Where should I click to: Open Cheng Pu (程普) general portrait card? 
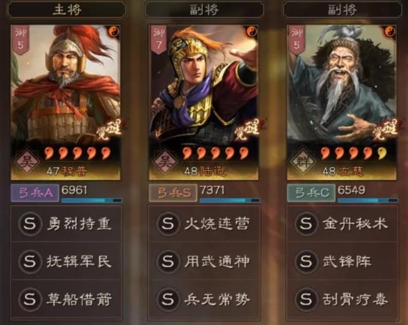point(66,103)
